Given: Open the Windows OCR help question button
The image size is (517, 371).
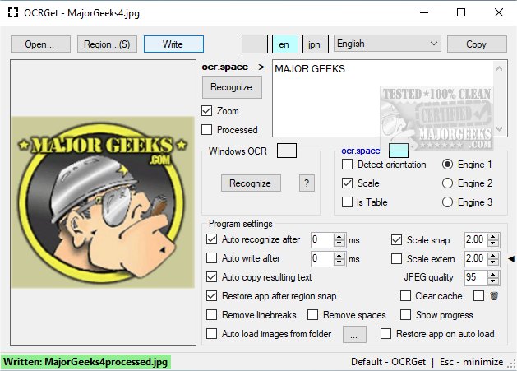Looking at the screenshot, I should tap(307, 183).
